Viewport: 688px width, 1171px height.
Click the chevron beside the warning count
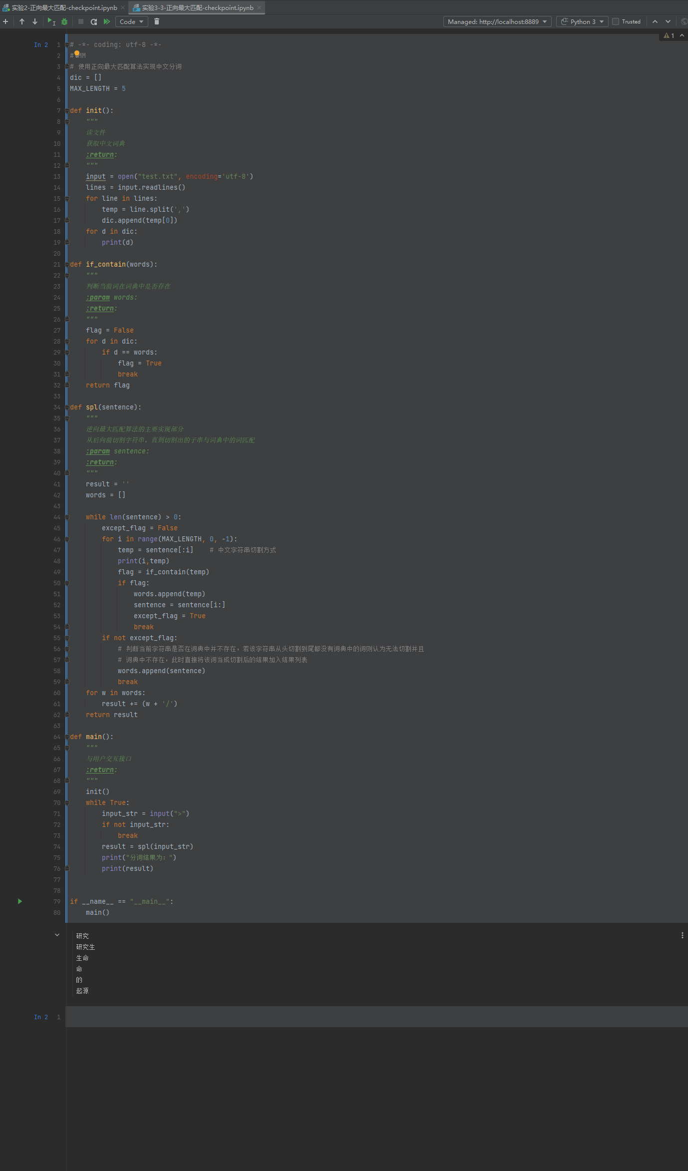coord(682,35)
